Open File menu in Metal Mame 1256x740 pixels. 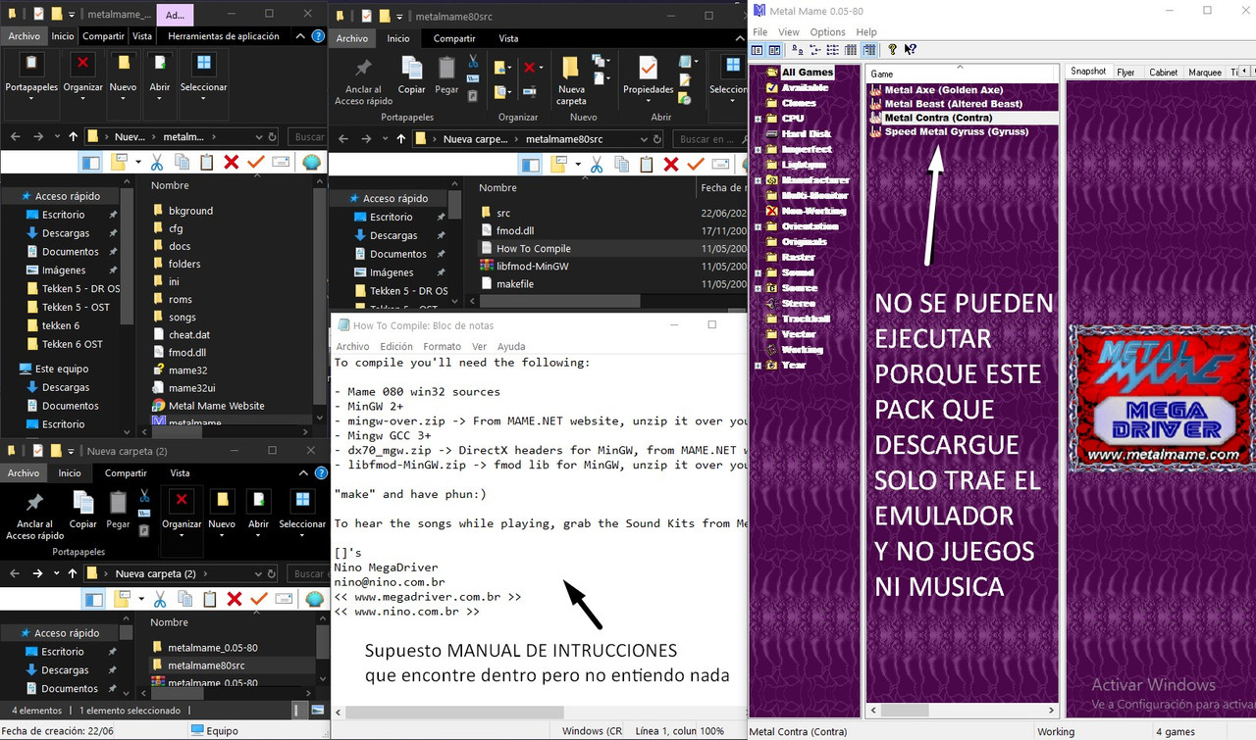pos(759,32)
